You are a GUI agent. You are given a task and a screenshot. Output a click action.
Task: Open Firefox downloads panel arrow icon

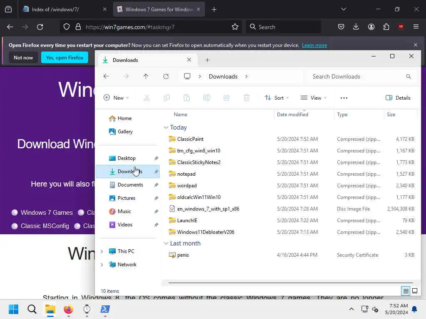tap(356, 27)
